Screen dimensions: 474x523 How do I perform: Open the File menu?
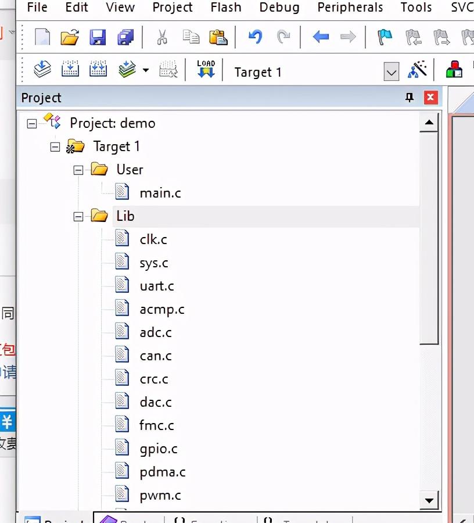pos(37,8)
